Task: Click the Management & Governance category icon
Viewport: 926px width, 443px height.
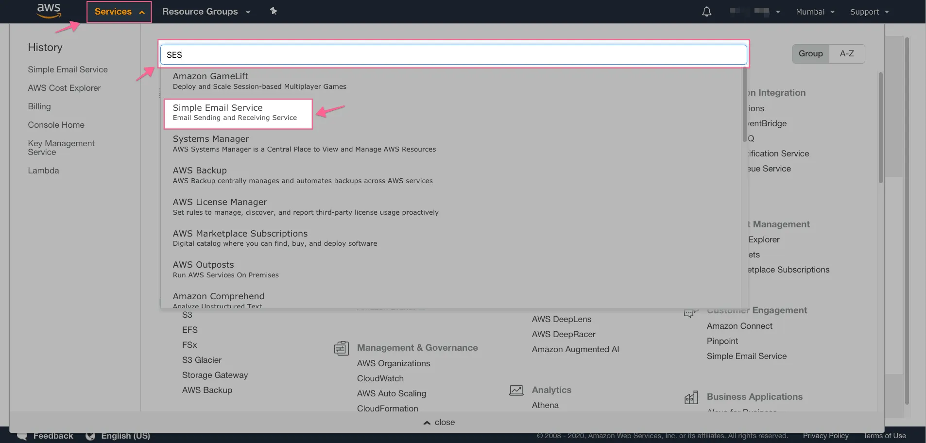Action: pos(342,348)
